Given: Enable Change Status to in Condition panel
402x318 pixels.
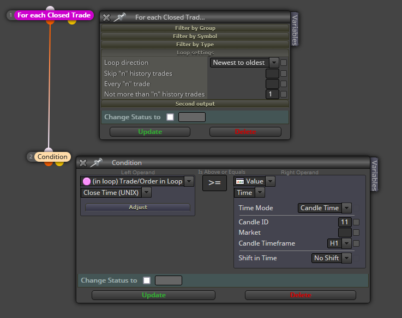Looking at the screenshot, I should (x=147, y=280).
